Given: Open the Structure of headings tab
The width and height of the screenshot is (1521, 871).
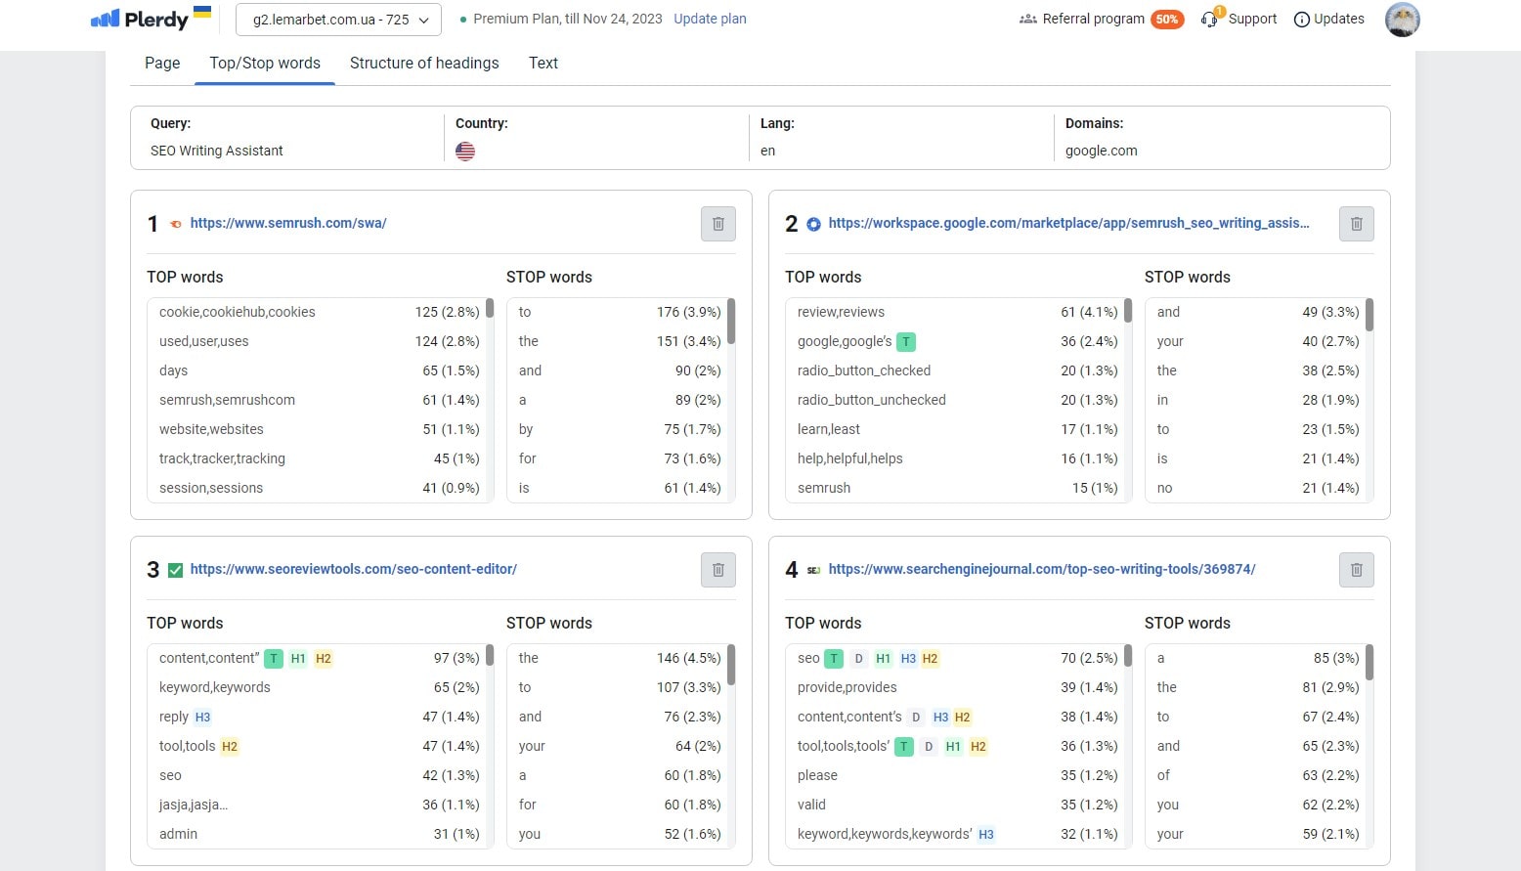Looking at the screenshot, I should (424, 63).
